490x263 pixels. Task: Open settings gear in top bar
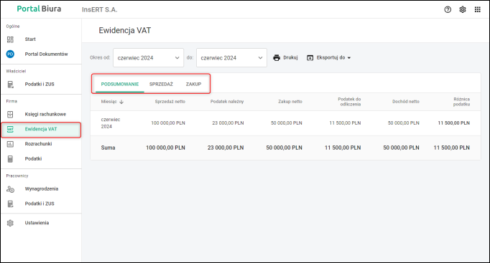463,9
